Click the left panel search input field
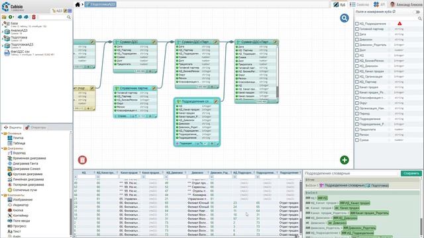This screenshot has height=238, width=424. point(52,17)
